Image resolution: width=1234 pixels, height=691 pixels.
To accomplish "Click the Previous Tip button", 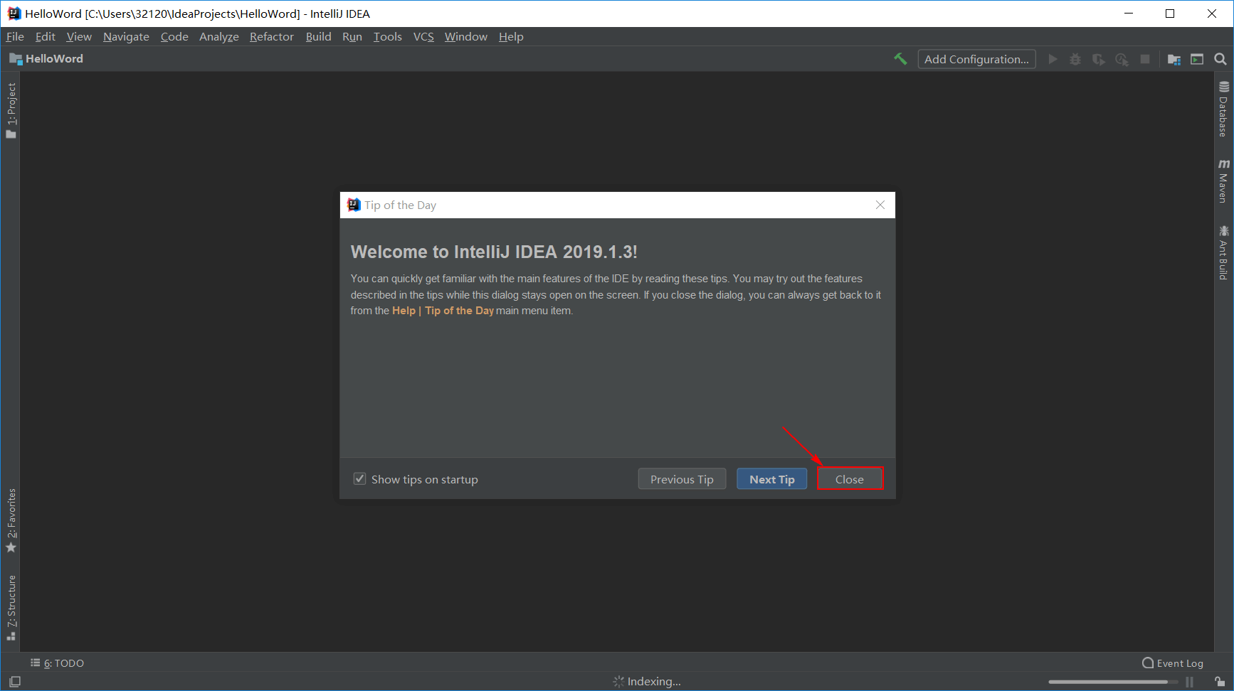I will tap(682, 479).
